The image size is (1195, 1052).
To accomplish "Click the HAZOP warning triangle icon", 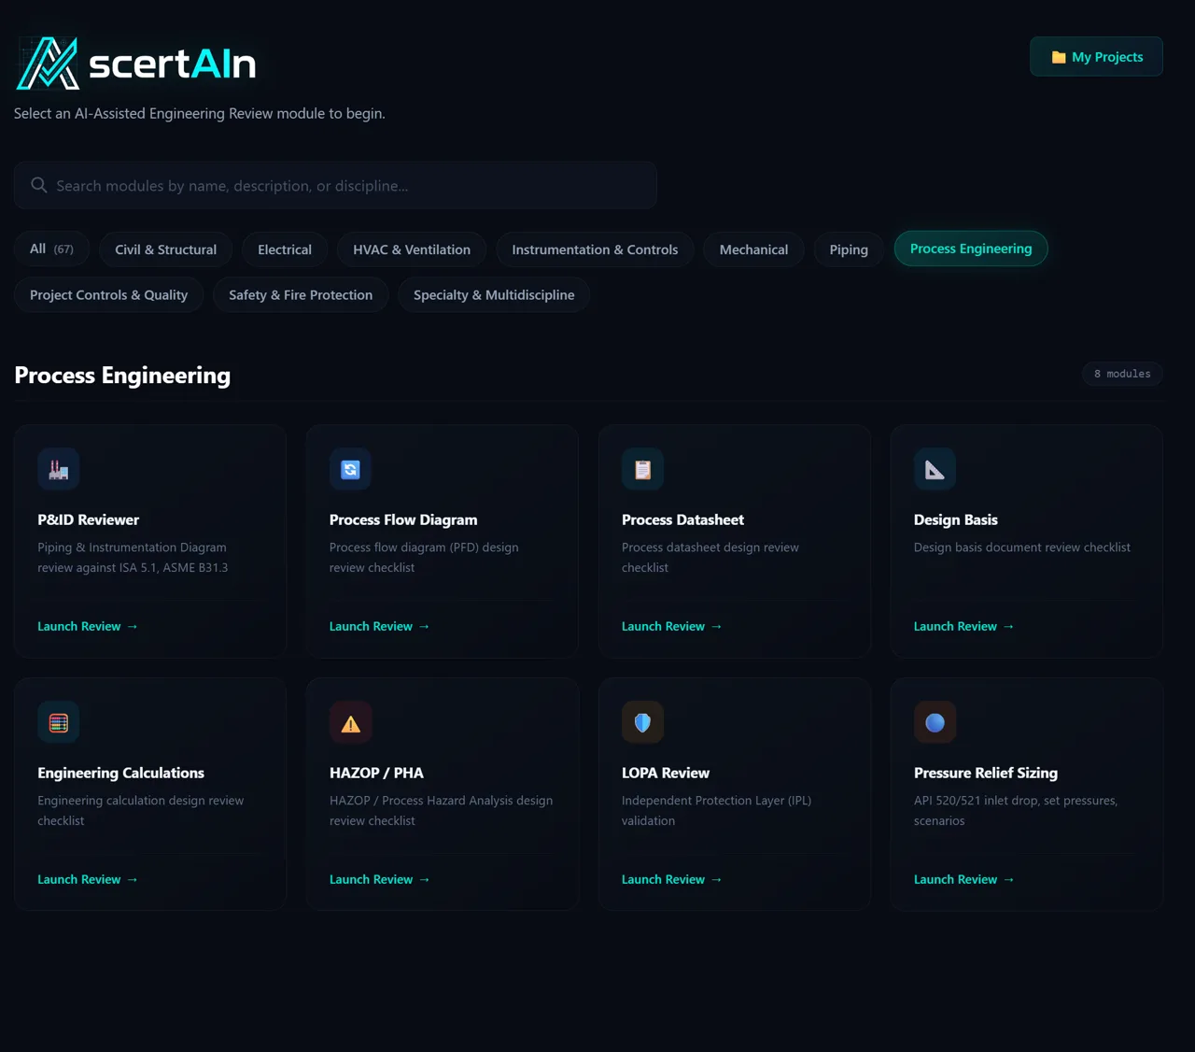I will (350, 722).
